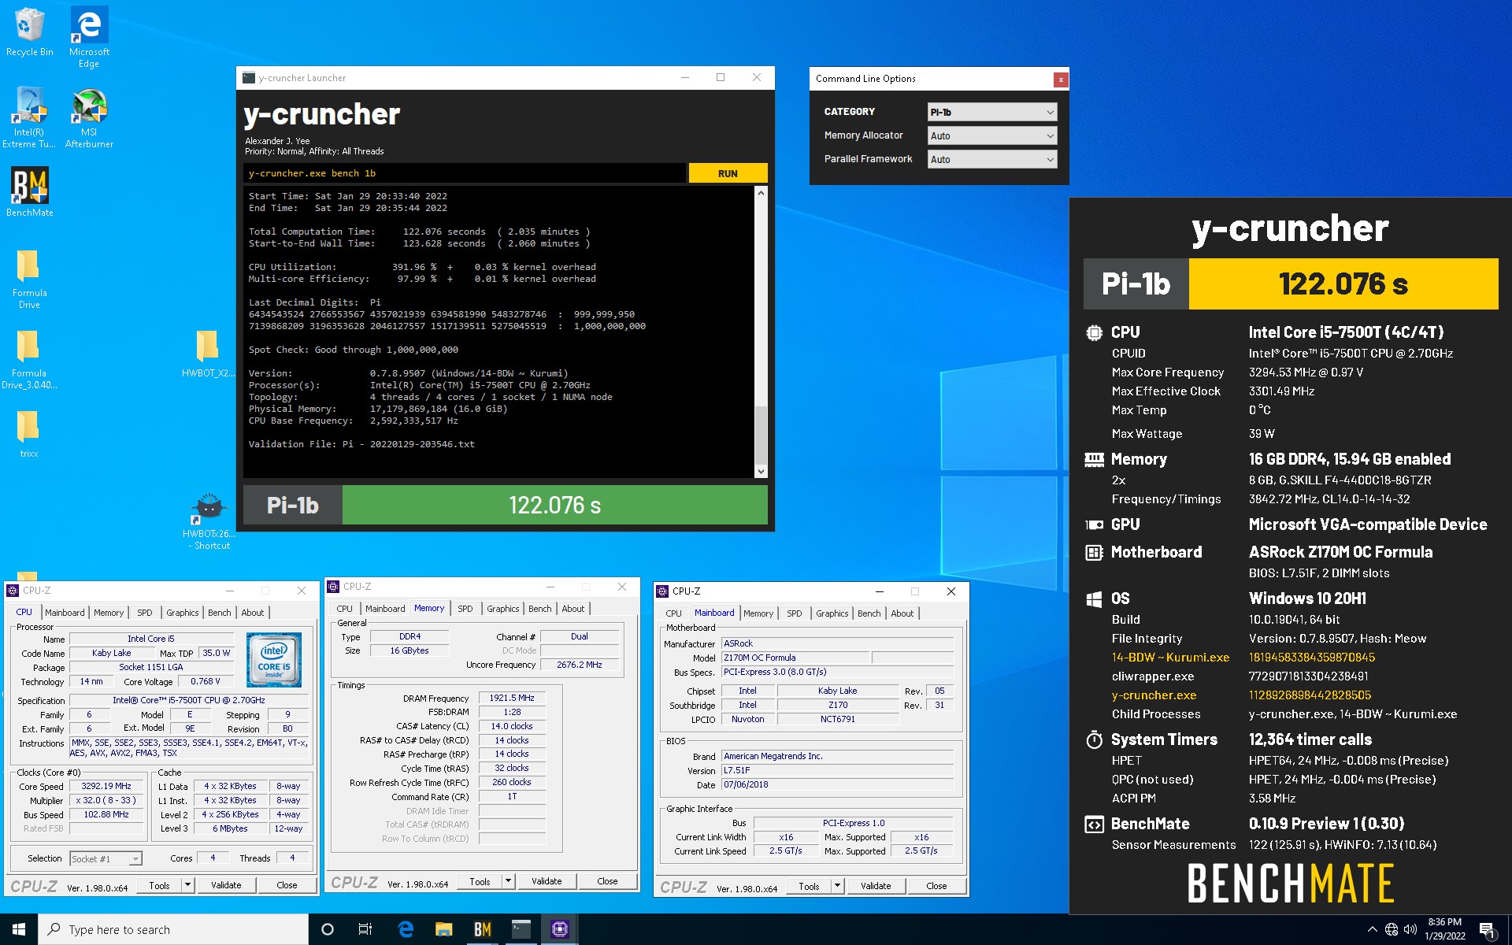Open the trixx folder on desktop
The width and height of the screenshot is (1512, 945).
(29, 433)
